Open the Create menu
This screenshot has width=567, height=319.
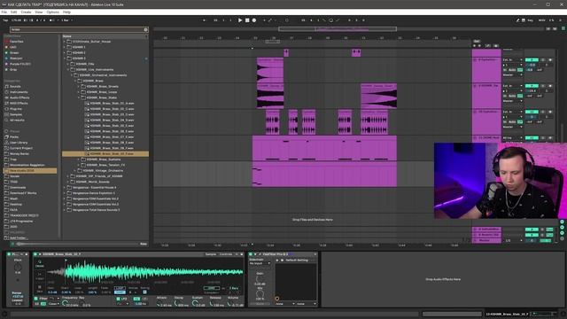(x=26, y=12)
